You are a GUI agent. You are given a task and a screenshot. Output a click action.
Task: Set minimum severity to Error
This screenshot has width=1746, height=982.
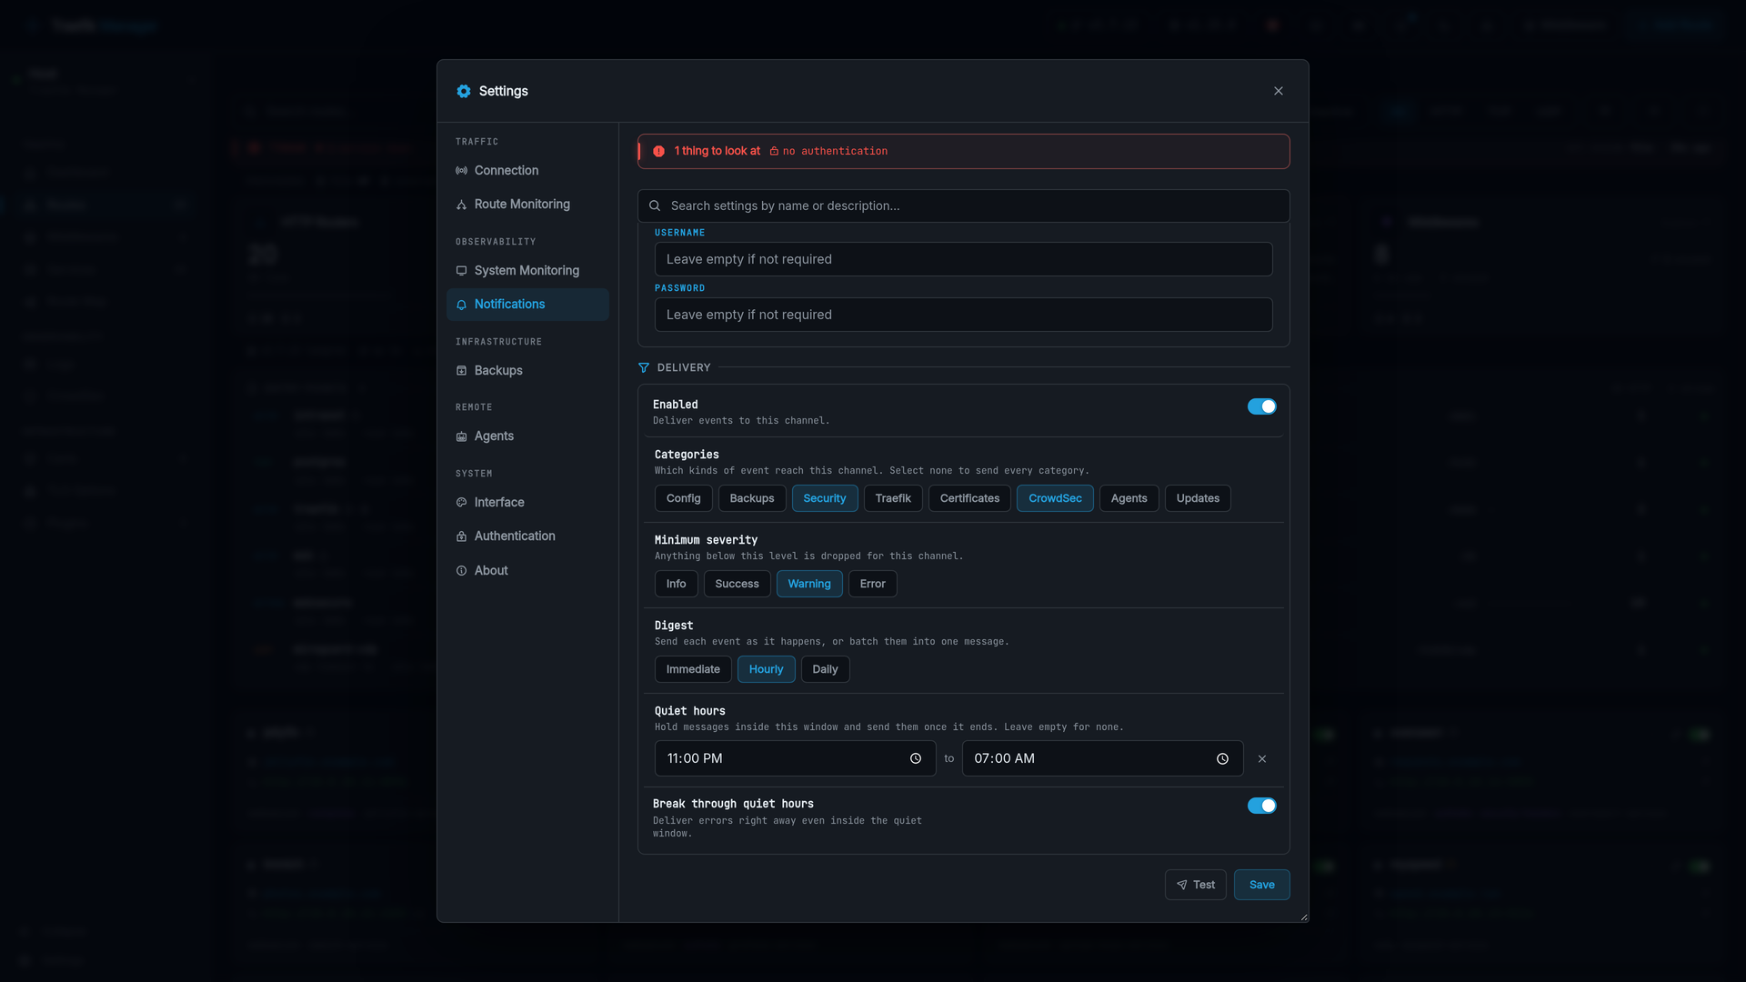tap(872, 584)
